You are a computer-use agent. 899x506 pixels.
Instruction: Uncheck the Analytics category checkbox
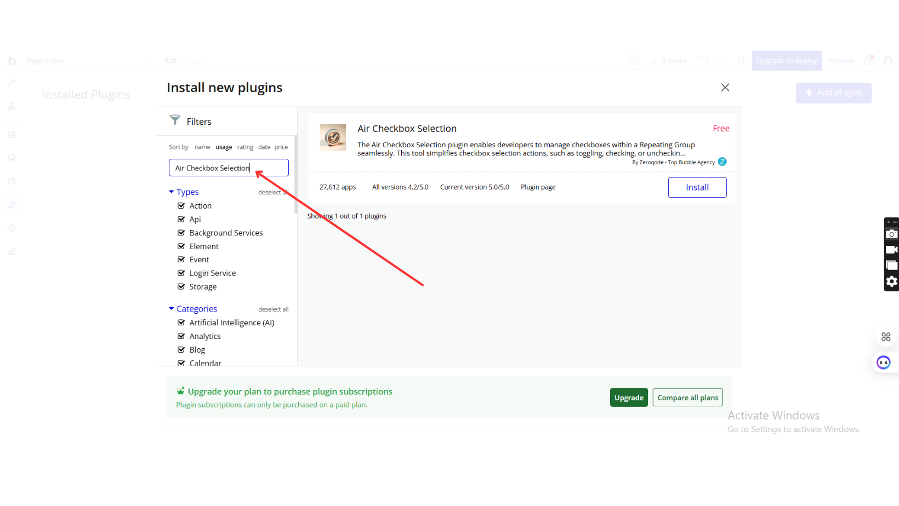[181, 336]
